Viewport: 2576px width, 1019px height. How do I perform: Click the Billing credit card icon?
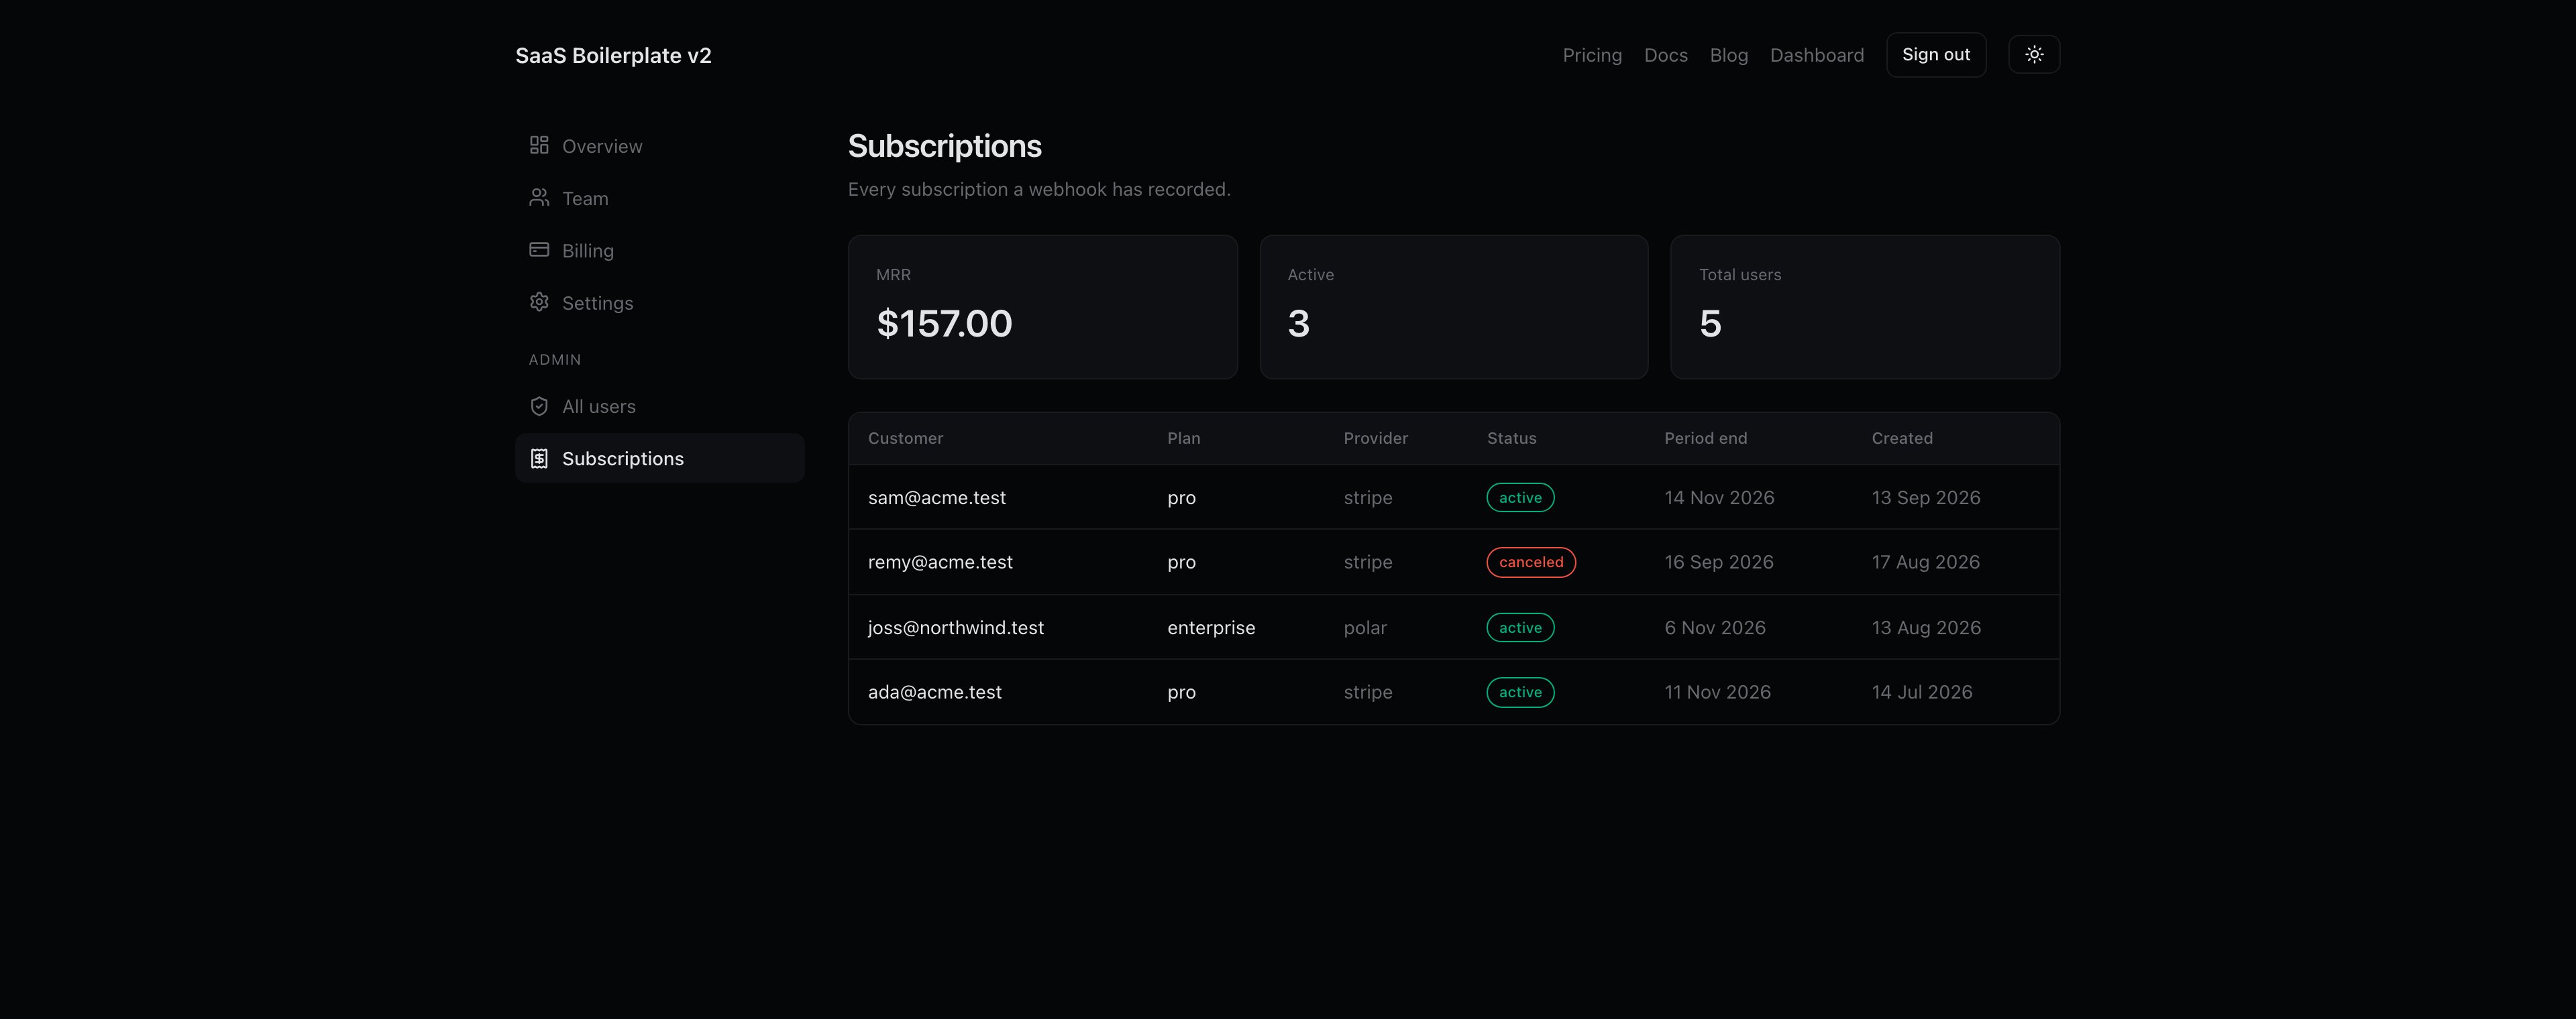coord(539,250)
